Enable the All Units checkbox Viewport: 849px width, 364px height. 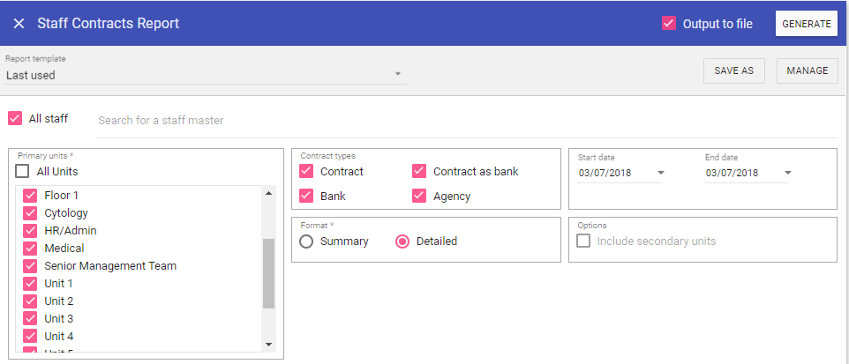pyautogui.click(x=22, y=171)
